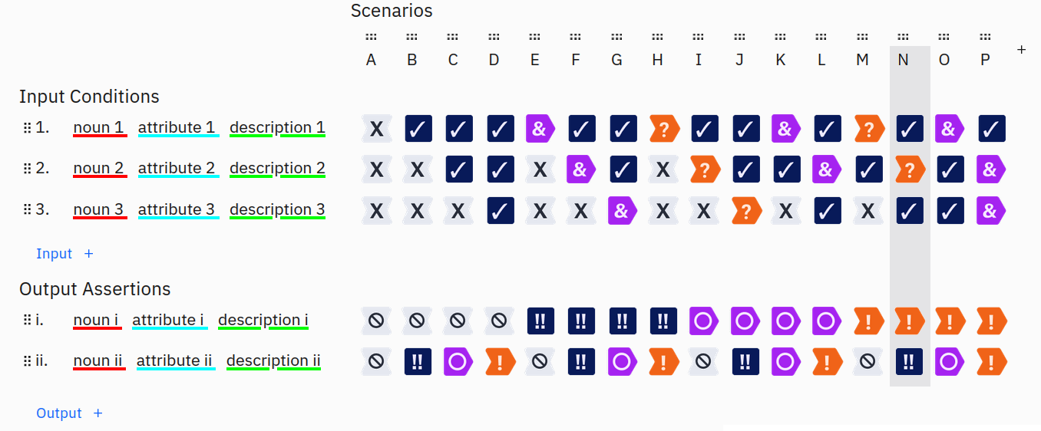Screen dimensions: 1041x431
Task: Click the drag handle above scenario N
Action: click(x=904, y=37)
